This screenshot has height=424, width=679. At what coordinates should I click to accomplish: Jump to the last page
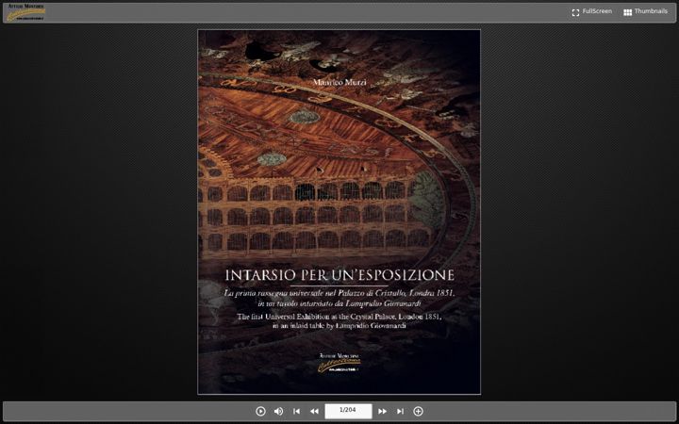coord(400,411)
